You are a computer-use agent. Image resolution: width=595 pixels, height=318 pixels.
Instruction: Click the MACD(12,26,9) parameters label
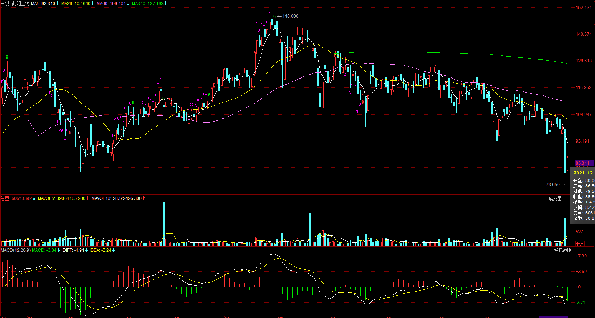coord(15,250)
